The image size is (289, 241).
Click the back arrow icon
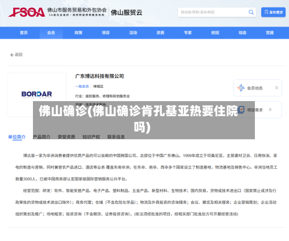(12, 55)
